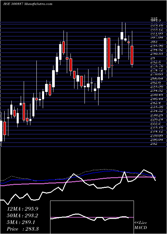Click the <<Live MACD label
Viewport: 167px width, 234px height.
pyautogui.click(x=141, y=225)
